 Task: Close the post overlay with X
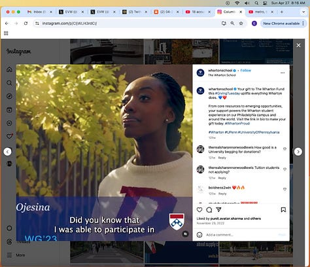point(298,45)
